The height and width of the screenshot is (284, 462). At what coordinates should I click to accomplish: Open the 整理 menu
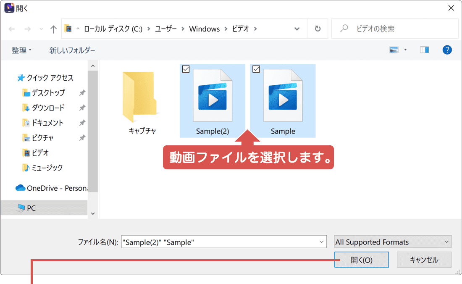(20, 50)
